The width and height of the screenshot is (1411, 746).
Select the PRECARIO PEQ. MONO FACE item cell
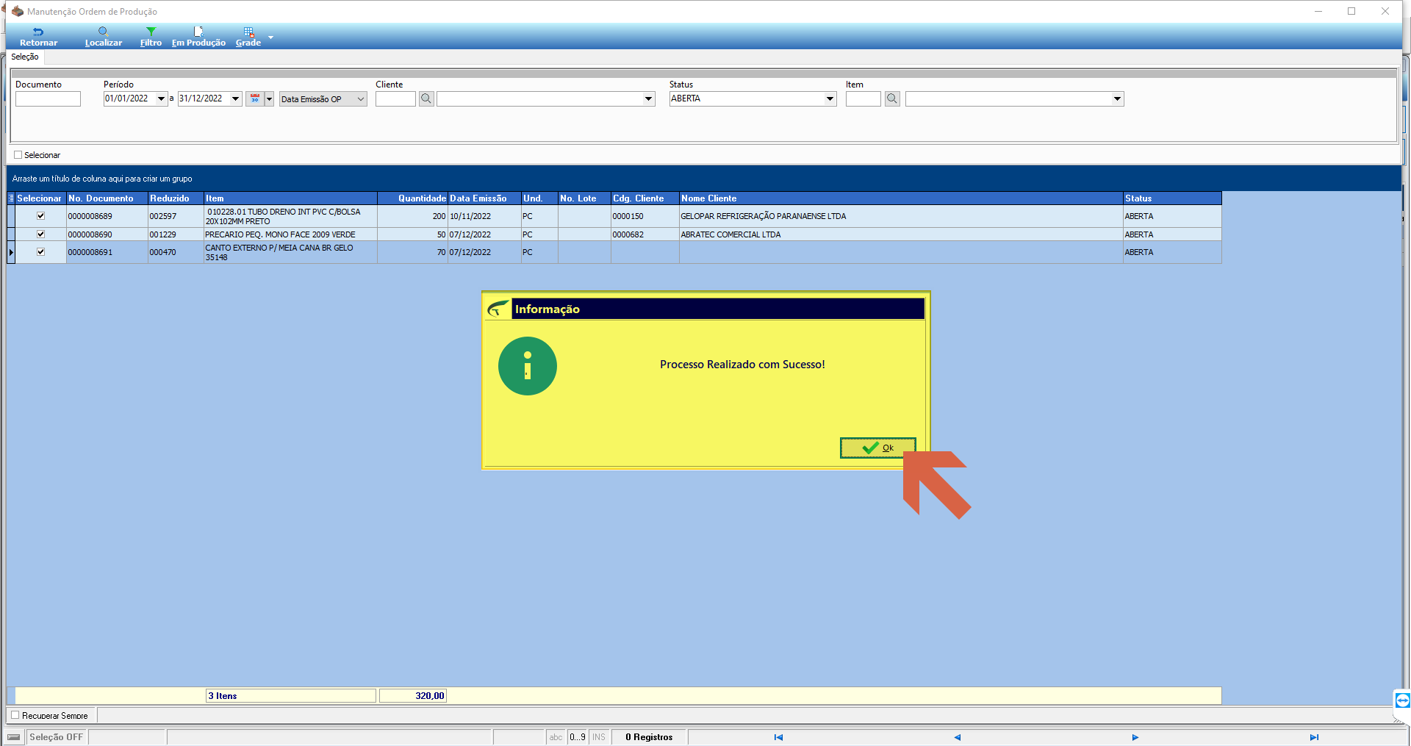pos(290,234)
